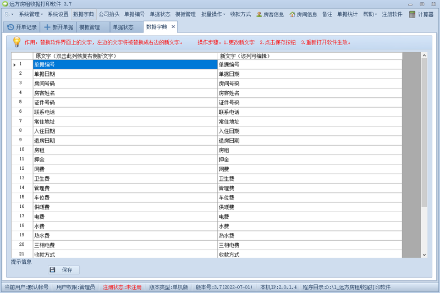
Task: Click the 原文字 column header
Action: pos(125,56)
